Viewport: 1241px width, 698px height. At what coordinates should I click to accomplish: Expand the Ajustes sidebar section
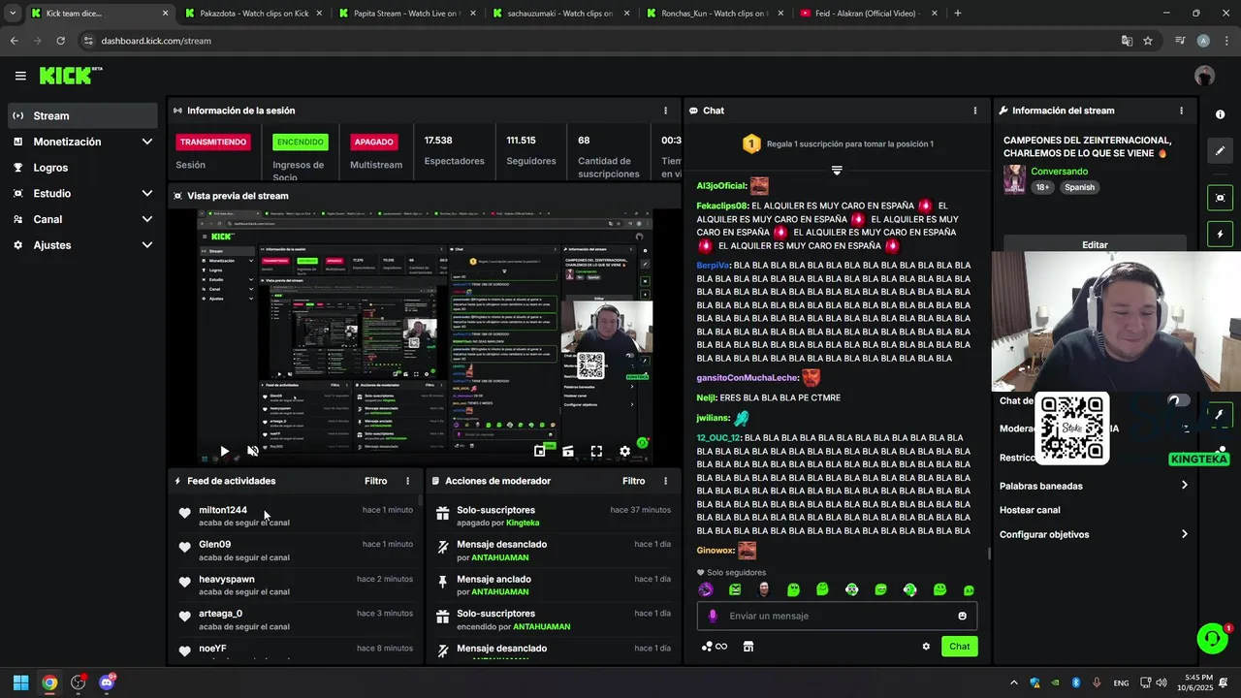pos(82,245)
